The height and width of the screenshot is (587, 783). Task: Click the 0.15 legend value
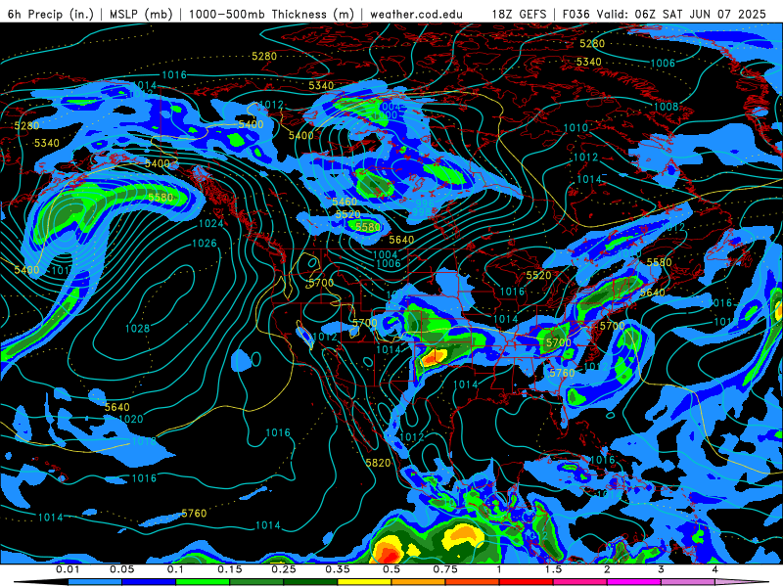(230, 569)
